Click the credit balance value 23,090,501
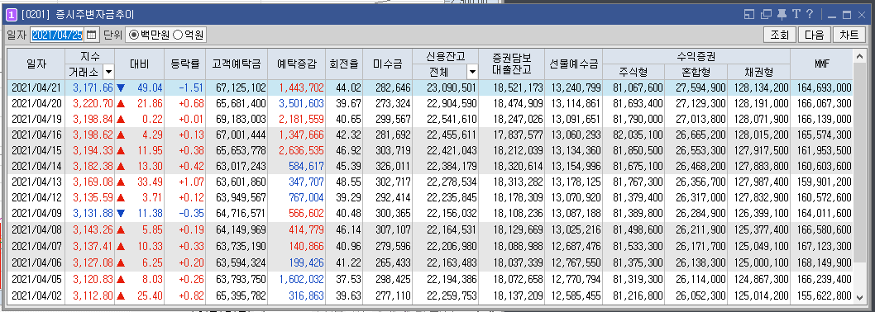This screenshot has width=875, height=312. [x=452, y=87]
